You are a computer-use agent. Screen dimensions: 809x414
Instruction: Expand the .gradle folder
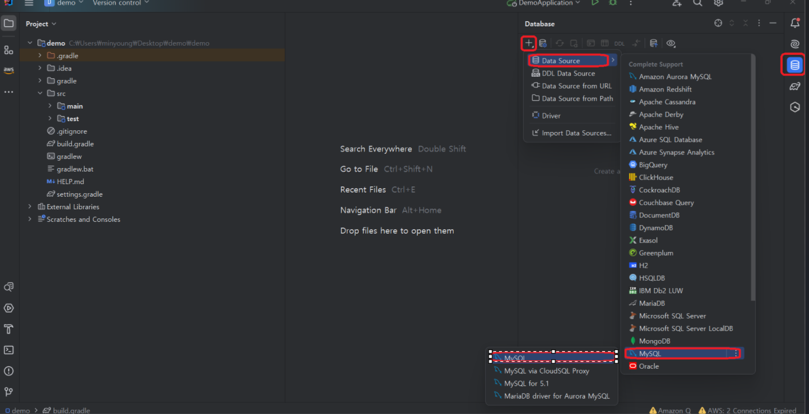click(40, 56)
